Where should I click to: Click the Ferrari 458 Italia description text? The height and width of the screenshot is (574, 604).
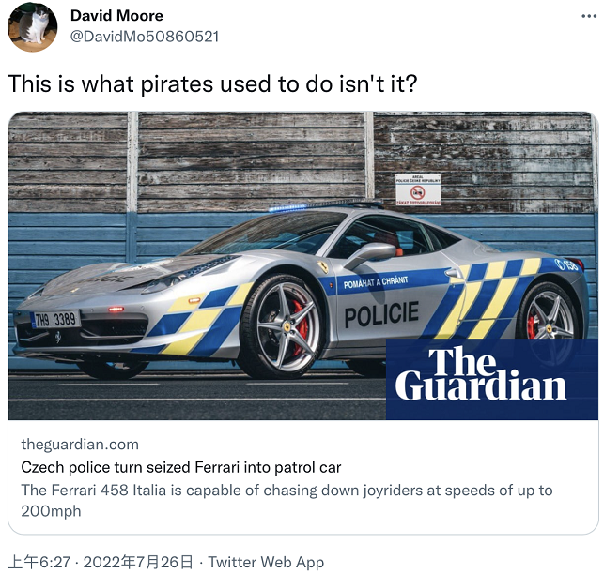[287, 501]
